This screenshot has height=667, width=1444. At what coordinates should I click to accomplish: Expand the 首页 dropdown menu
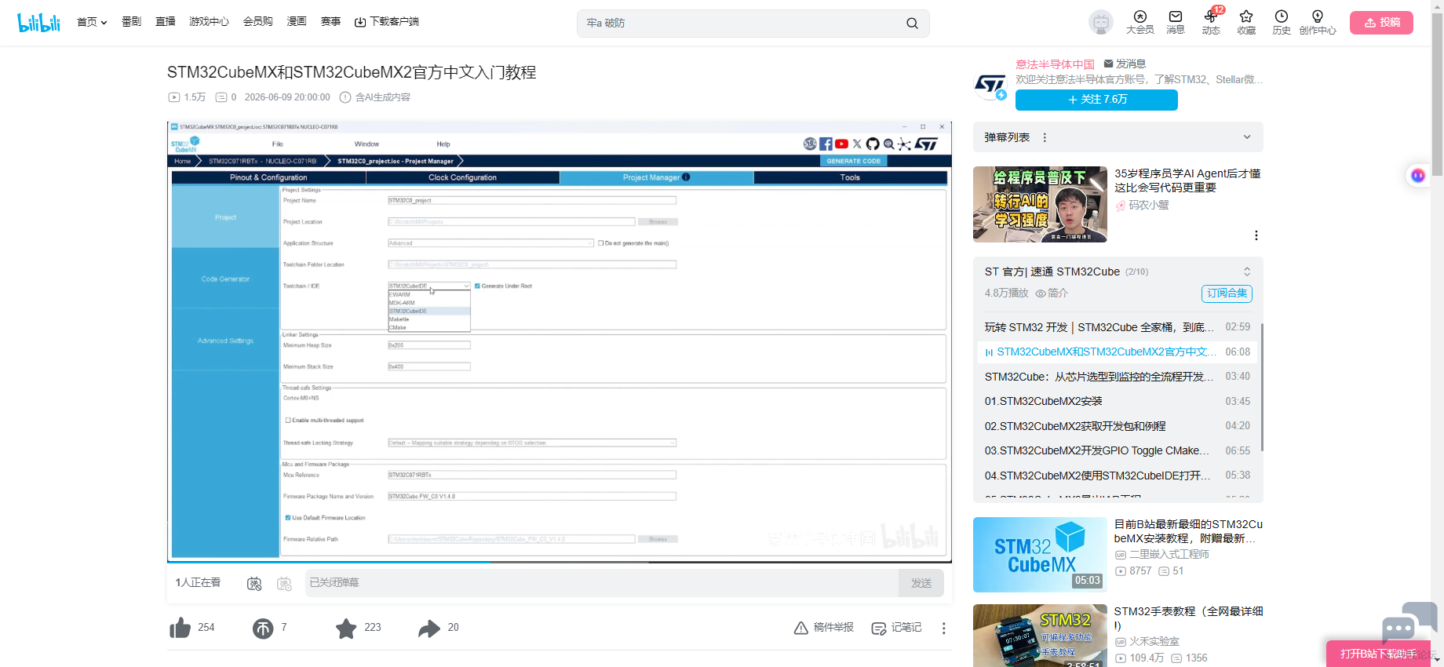click(92, 22)
